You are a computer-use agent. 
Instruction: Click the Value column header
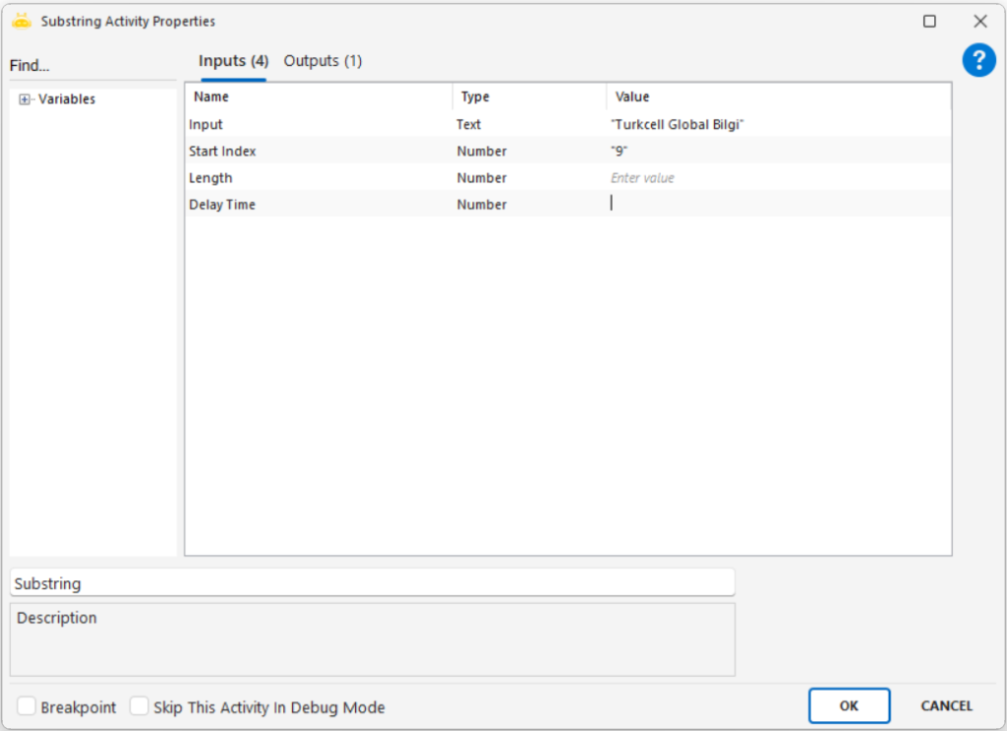[x=777, y=96]
